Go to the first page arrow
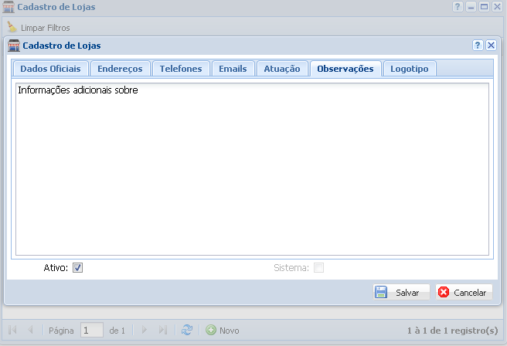This screenshot has width=507, height=346. point(13,330)
